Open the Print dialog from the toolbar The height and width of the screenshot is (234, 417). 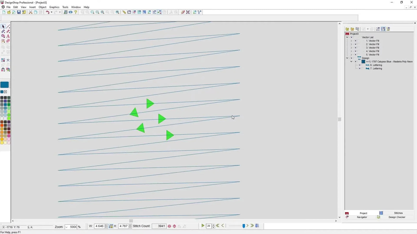pyautogui.click(x=70, y=12)
